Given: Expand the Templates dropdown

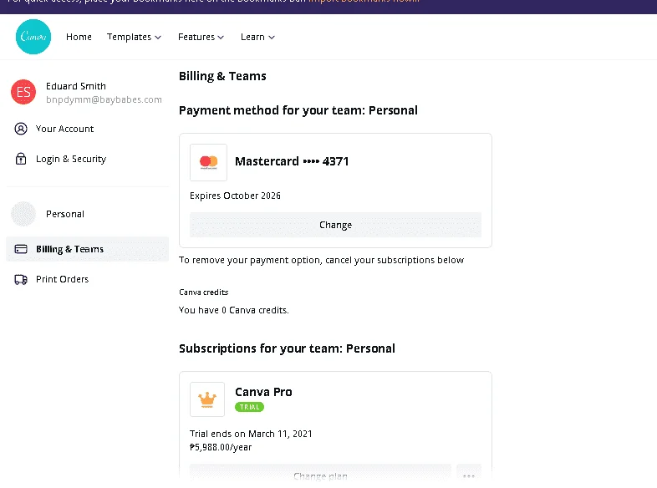Looking at the screenshot, I should tap(134, 37).
